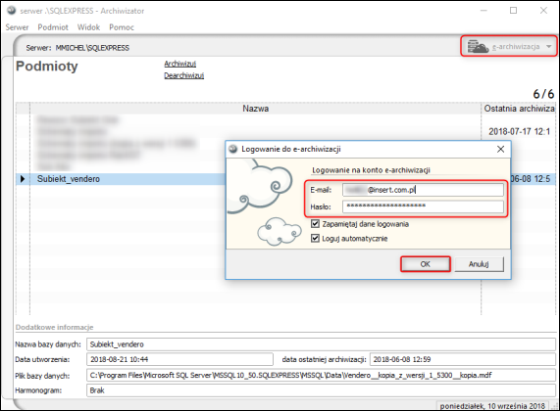The height and width of the screenshot is (411, 560).
Task: Click the 2018-07-17 archive date cell
Action: tap(519, 131)
